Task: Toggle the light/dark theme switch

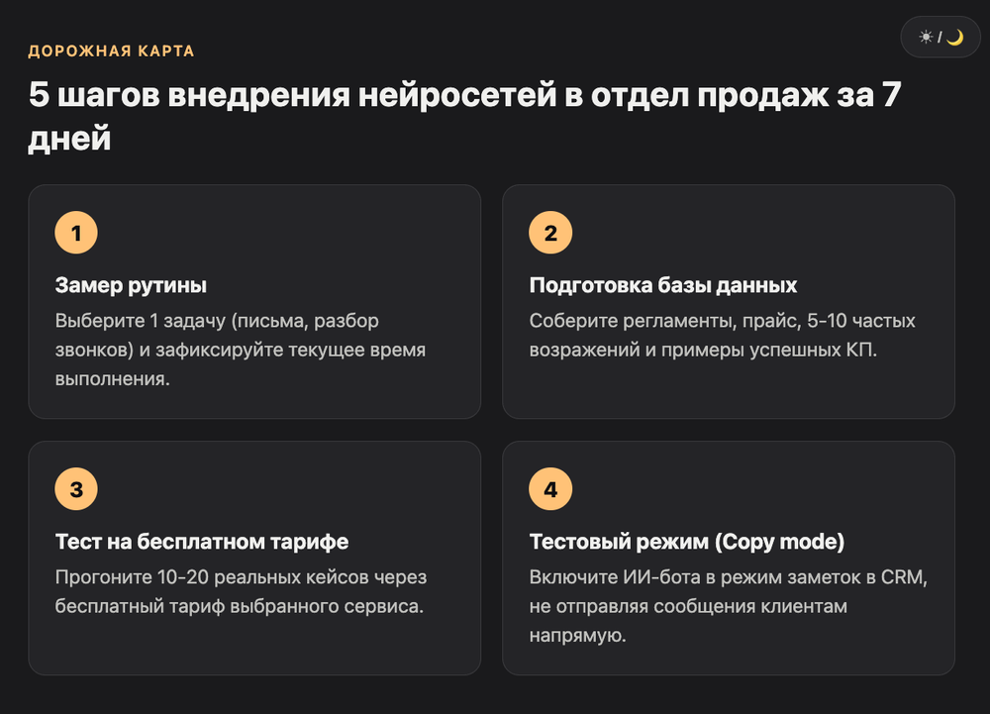Action: pos(940,38)
